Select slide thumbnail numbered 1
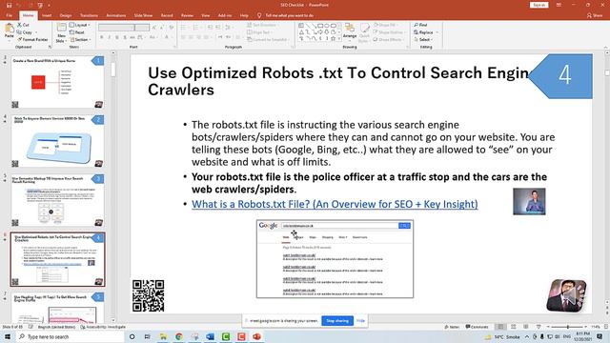610x343 pixels. tap(57, 83)
